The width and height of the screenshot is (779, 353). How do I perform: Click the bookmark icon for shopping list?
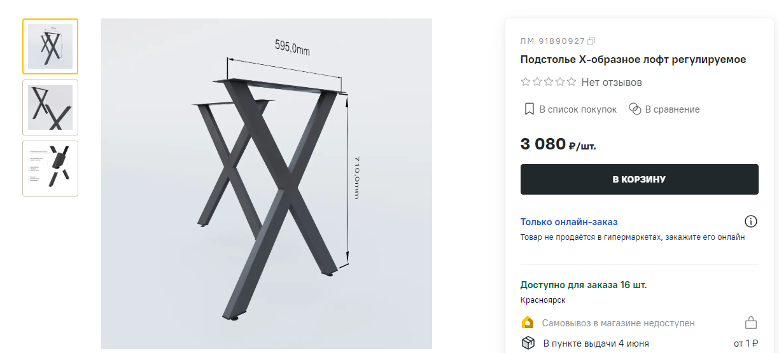(x=529, y=109)
